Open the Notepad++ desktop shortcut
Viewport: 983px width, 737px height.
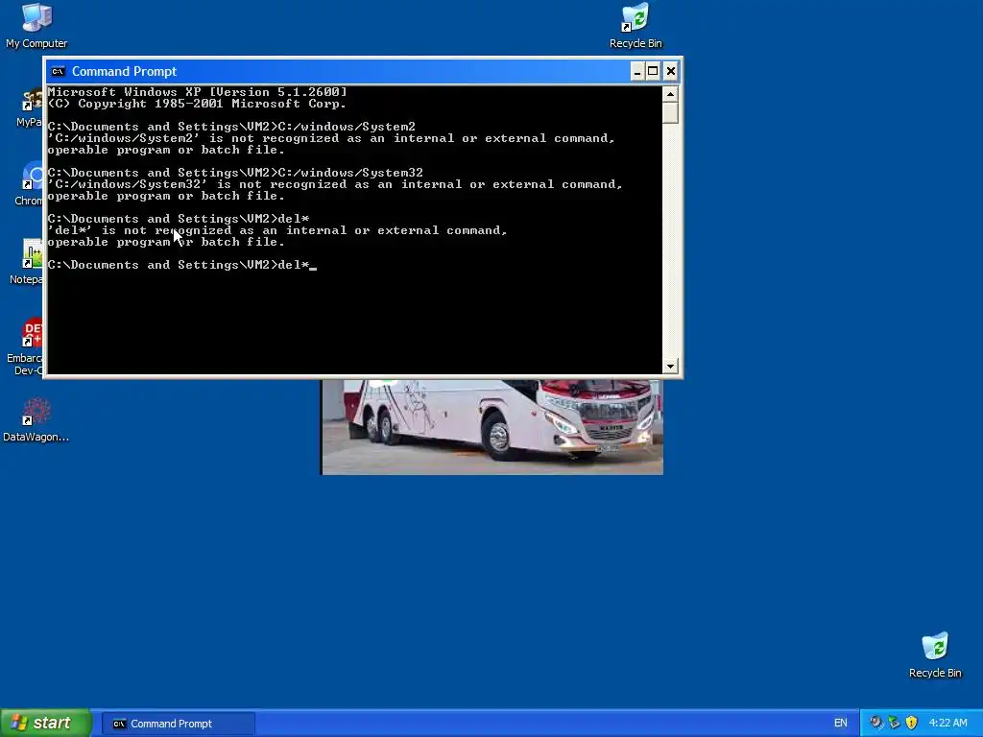(x=26, y=261)
